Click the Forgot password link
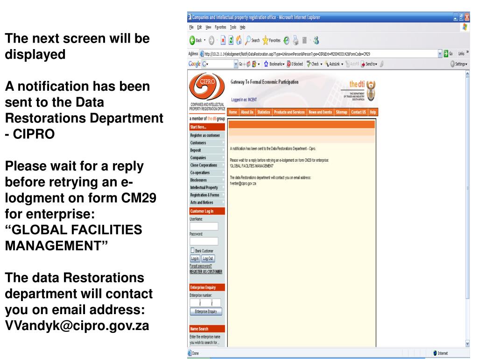This screenshot has width=478, height=359. (201, 266)
